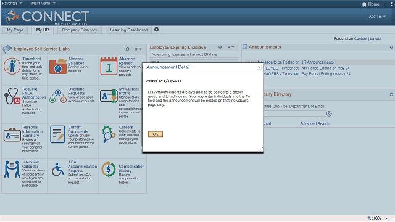The height and width of the screenshot is (222, 395).
Task: Refresh the Announcements pagelet
Action: 391,47
